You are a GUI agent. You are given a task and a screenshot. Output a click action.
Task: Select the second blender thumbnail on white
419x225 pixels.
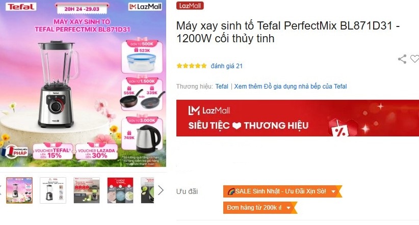pos(53,190)
